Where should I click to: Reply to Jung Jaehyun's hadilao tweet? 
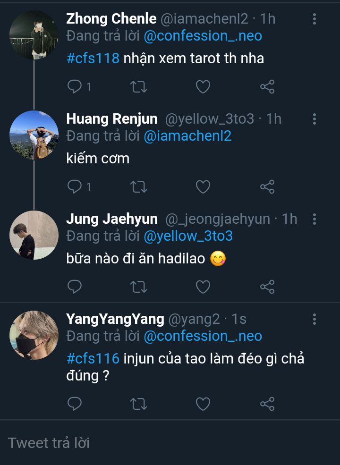pos(75,287)
